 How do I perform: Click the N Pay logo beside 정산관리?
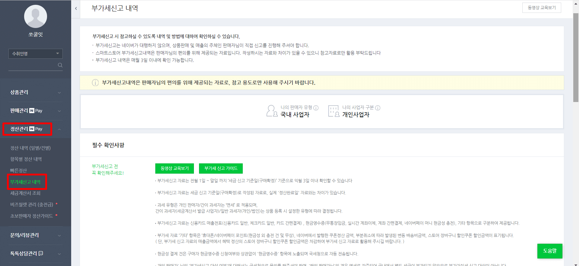[36, 129]
